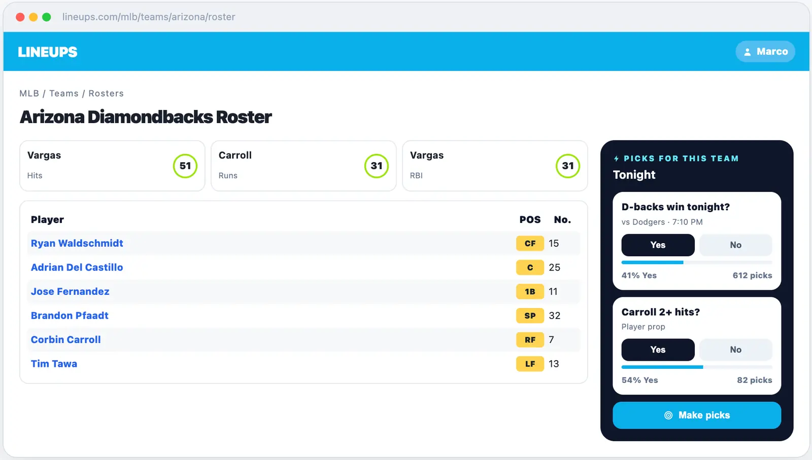
Task: Click the No. column header
Action: [x=562, y=219]
